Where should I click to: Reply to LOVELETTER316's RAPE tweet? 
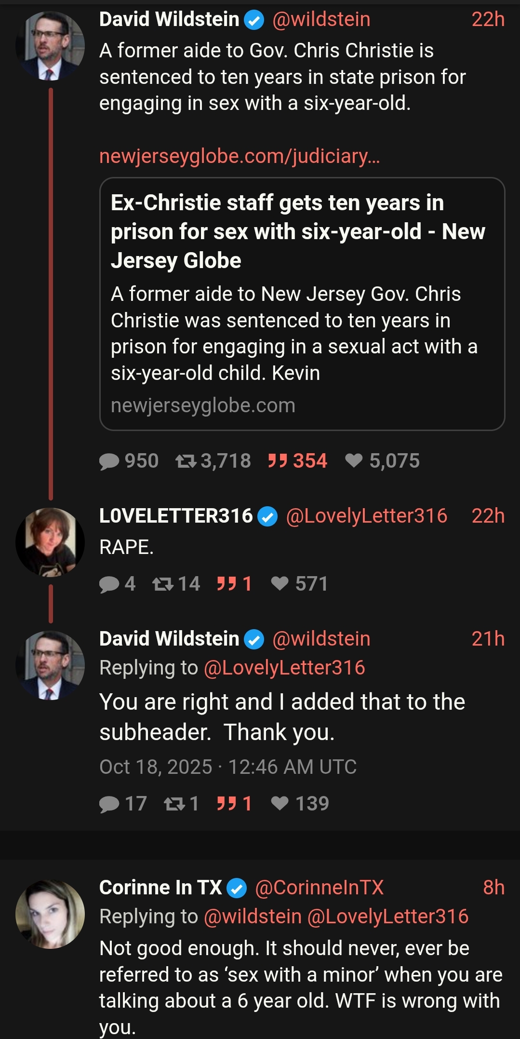point(117,584)
